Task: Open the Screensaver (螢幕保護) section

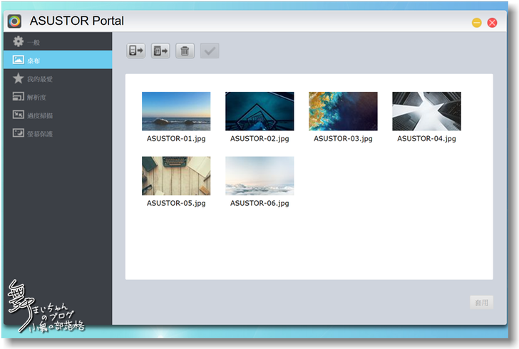Action: (19, 133)
